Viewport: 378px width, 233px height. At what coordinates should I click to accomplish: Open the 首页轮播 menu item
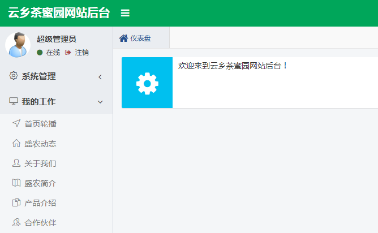pyautogui.click(x=40, y=124)
